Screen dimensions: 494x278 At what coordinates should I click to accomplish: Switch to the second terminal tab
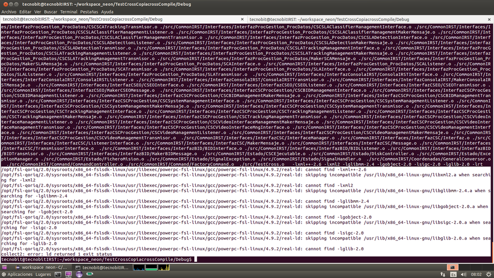tap(370, 19)
